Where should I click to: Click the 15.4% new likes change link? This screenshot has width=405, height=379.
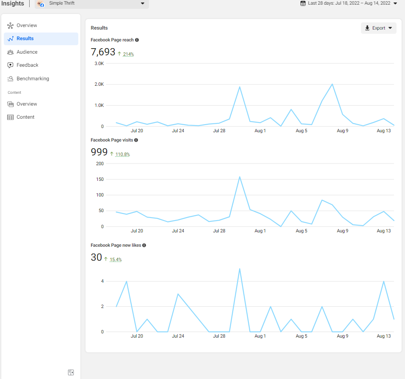[116, 259]
